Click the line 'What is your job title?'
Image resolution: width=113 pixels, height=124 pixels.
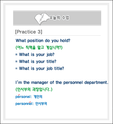click(40, 69)
